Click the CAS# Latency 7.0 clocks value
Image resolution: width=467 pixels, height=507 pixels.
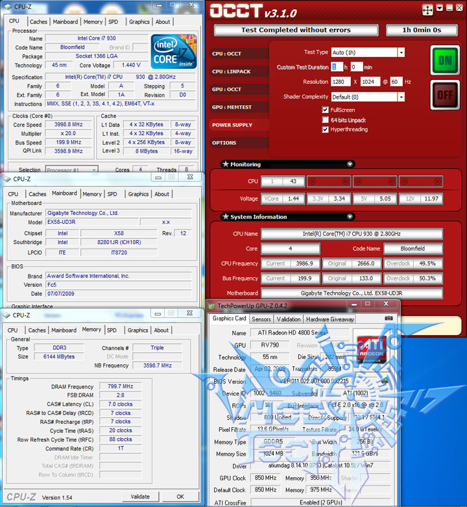coord(121,404)
